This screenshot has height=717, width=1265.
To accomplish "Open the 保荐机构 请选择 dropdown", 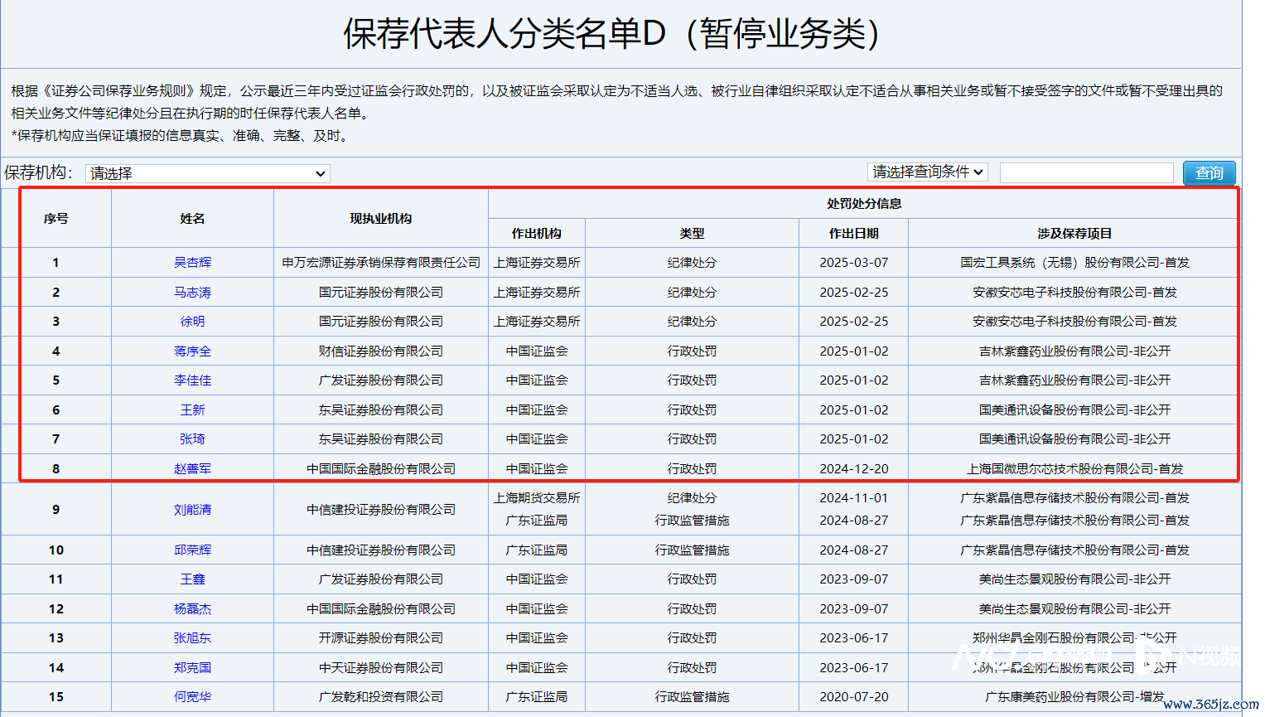I will coord(207,173).
